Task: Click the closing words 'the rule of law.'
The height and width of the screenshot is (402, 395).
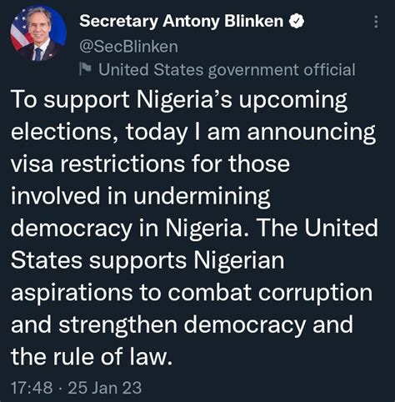Action: click(92, 357)
